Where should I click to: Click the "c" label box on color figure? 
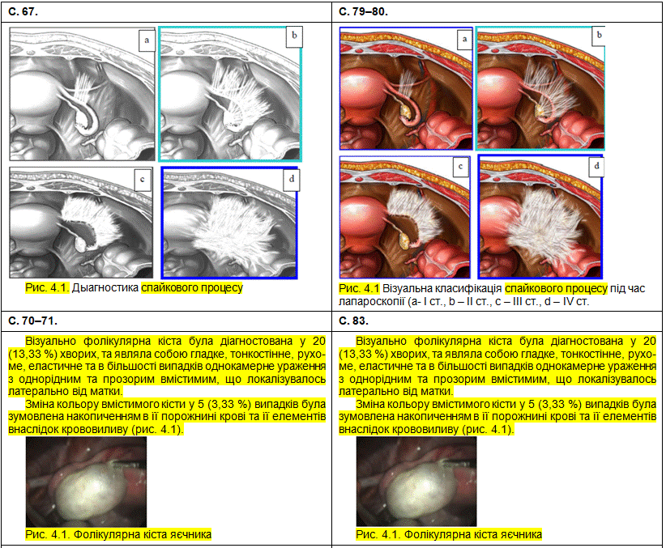460,167
